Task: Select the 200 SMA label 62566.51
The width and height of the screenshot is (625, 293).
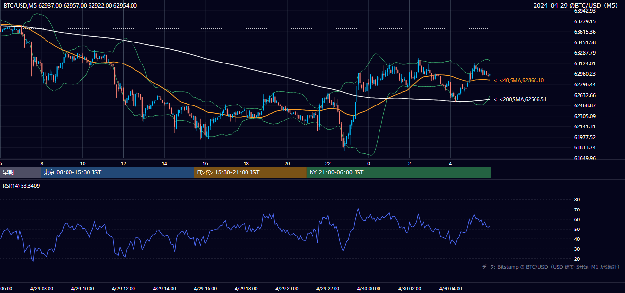Action: click(520, 99)
